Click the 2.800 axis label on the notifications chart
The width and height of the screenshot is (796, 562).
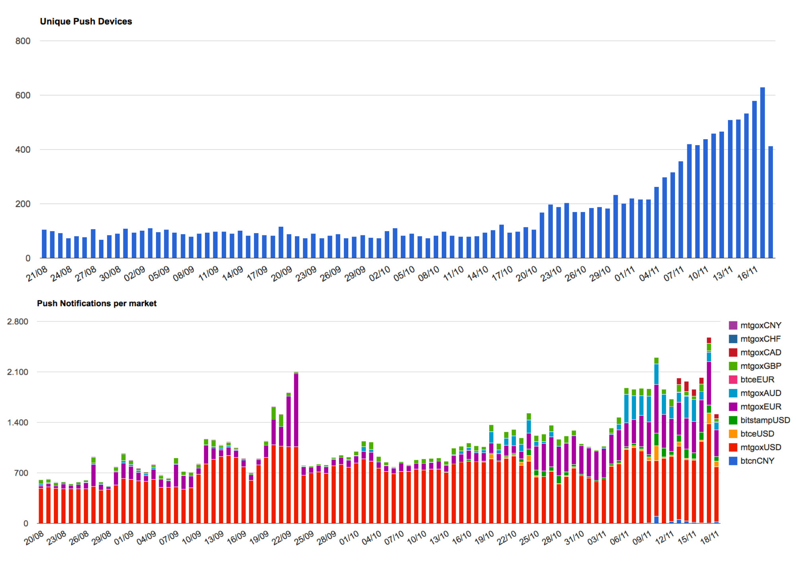[18, 321]
